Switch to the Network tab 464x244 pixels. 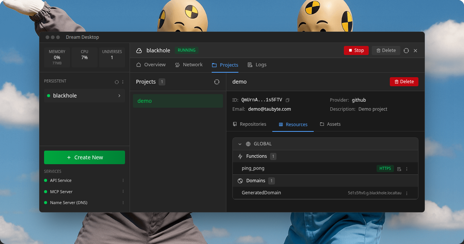189,64
